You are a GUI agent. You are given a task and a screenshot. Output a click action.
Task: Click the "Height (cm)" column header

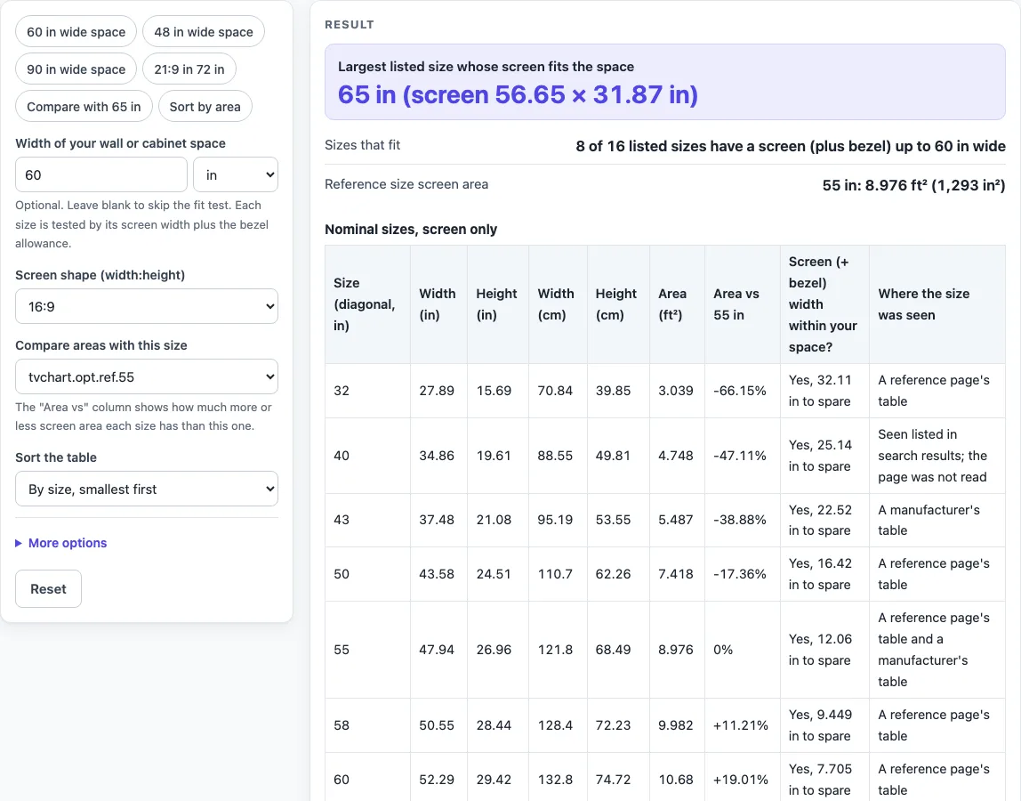(618, 304)
